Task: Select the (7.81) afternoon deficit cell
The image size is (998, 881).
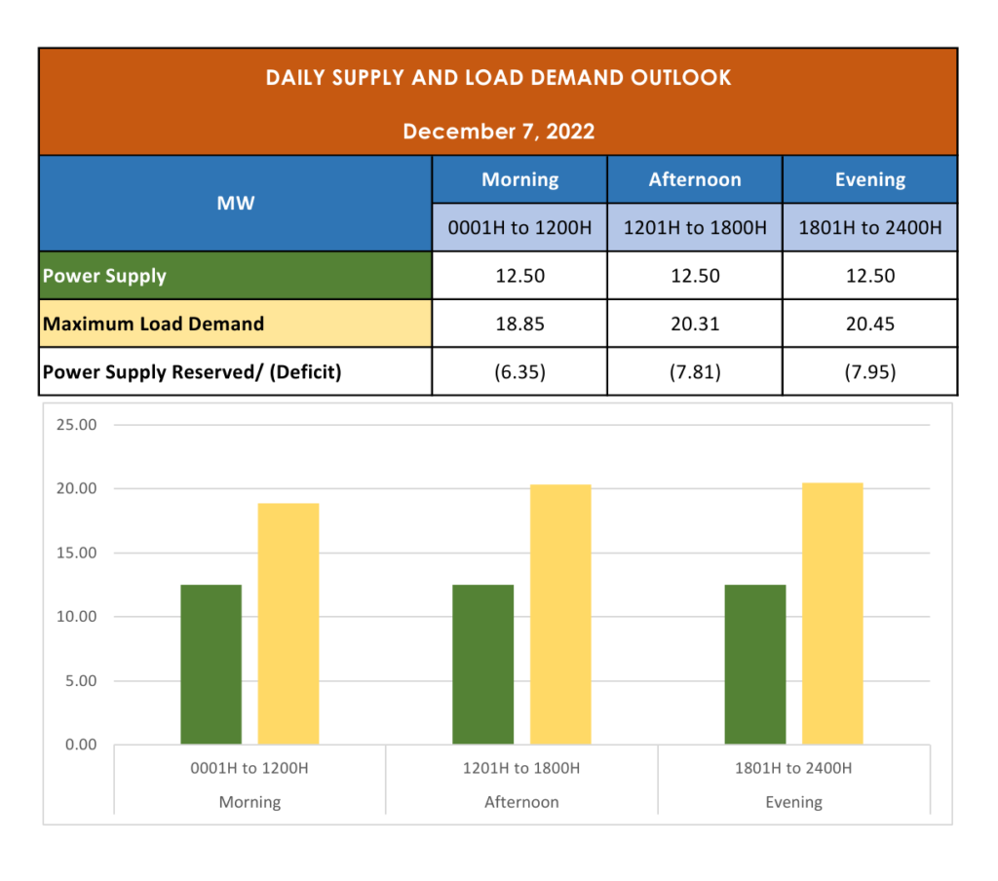Action: (x=695, y=371)
